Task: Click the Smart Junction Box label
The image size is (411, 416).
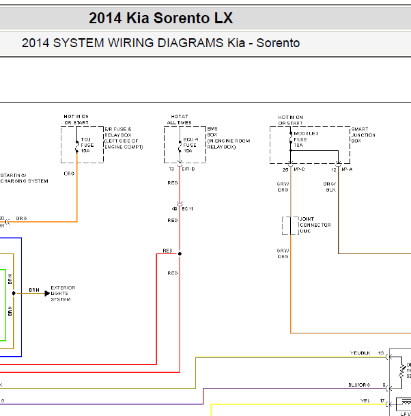Action: point(363,135)
